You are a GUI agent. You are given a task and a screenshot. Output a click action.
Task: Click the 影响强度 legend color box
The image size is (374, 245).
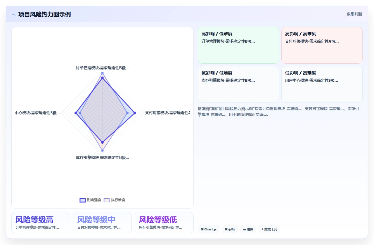click(83, 200)
